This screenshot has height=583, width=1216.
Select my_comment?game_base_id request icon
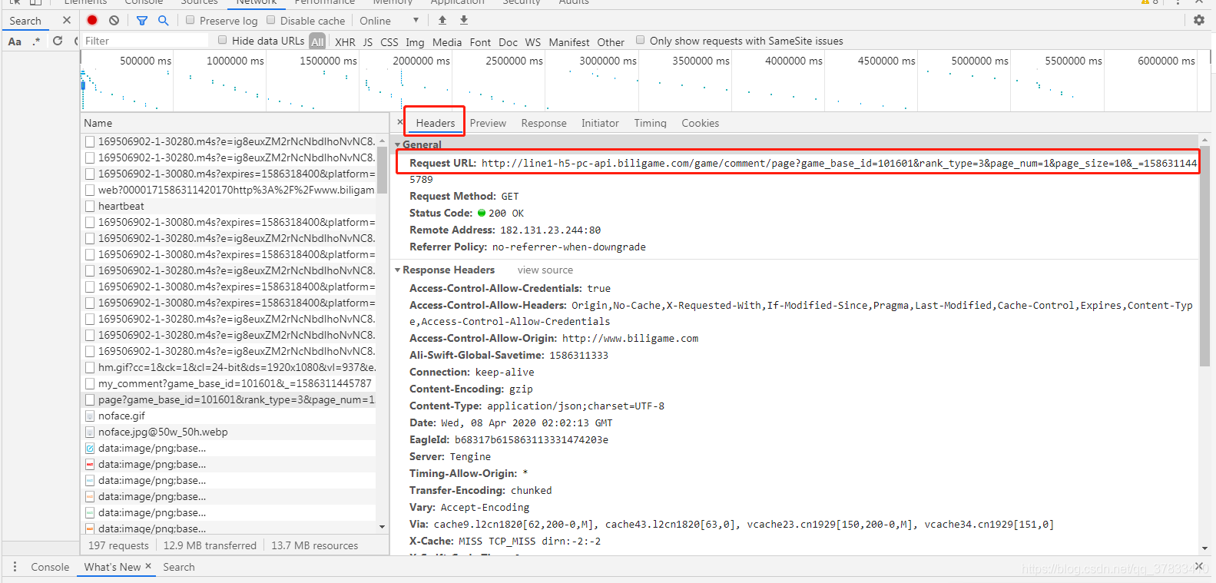click(x=90, y=383)
